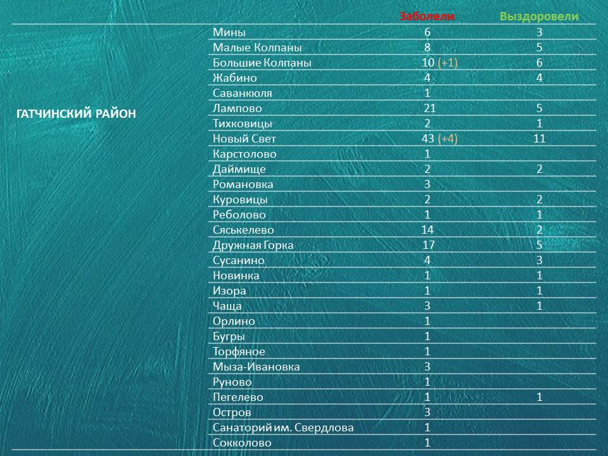Select the Тихковицы row name

pos(243,123)
